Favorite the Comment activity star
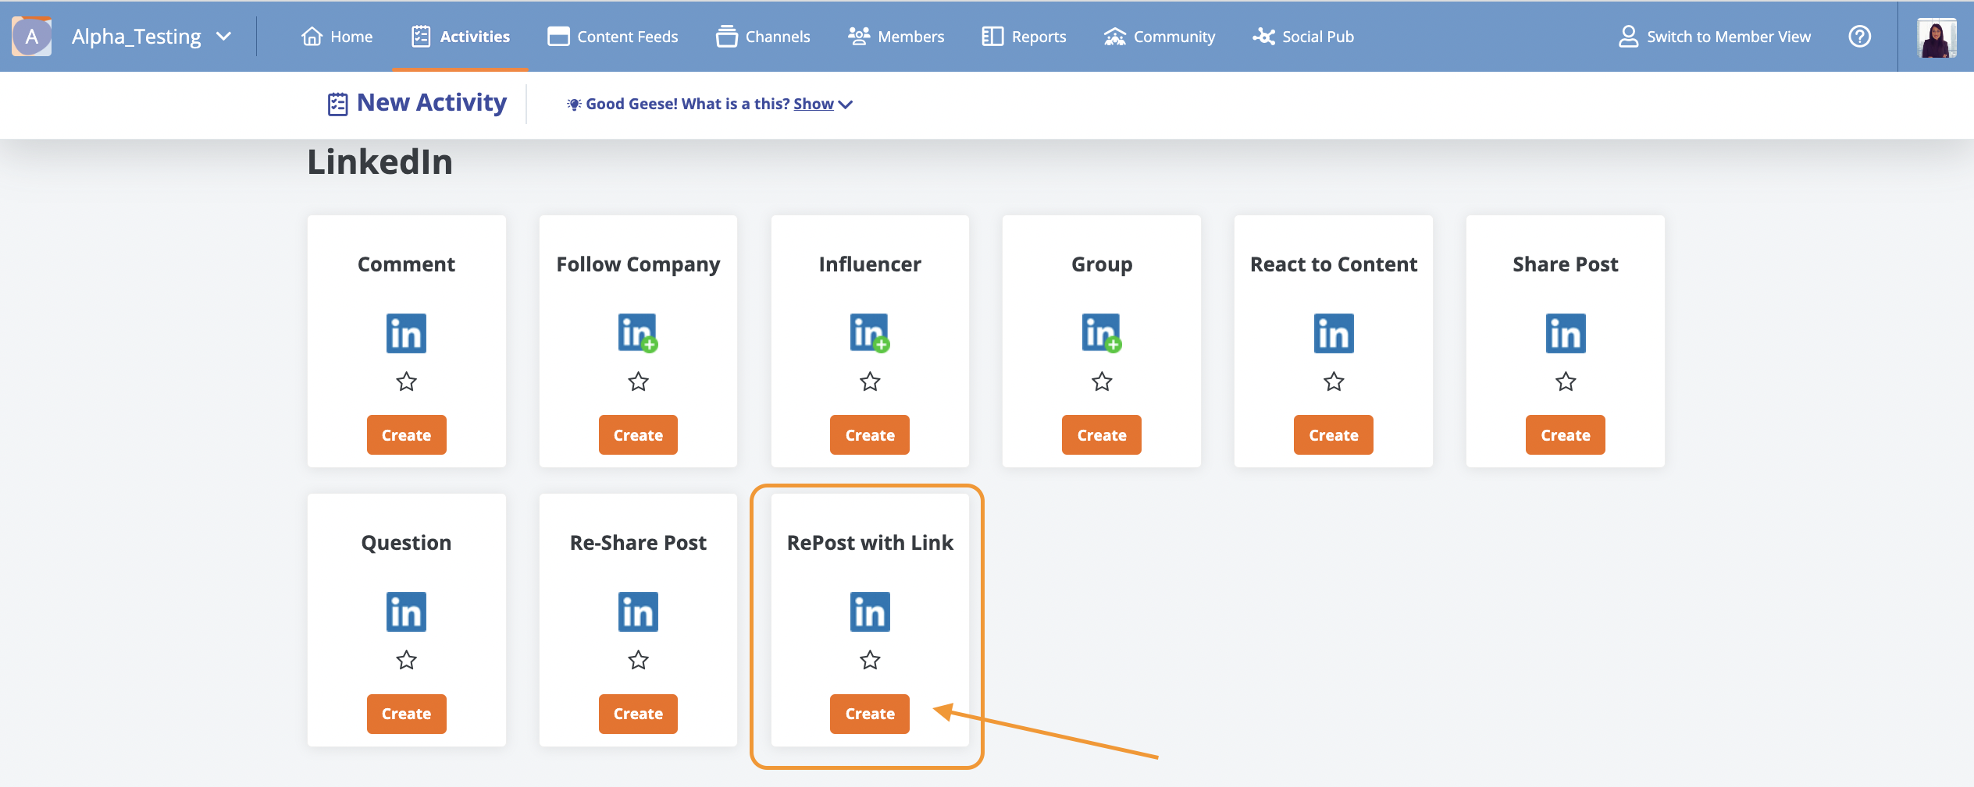The height and width of the screenshot is (787, 1974). point(406,381)
